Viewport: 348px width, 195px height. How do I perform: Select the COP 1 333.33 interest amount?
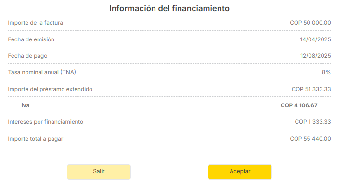[x=313, y=122]
